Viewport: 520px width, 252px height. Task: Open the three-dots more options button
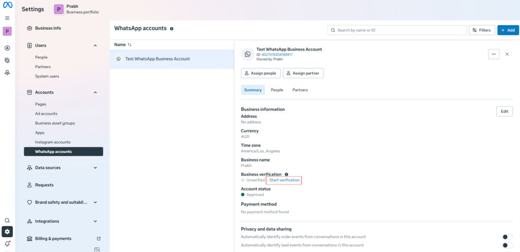494,54
